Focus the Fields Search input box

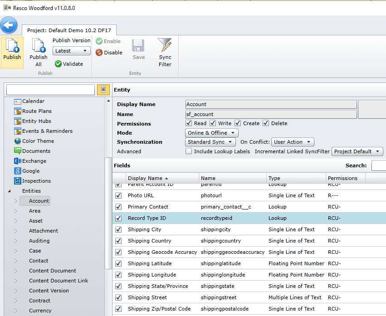tap(379, 165)
